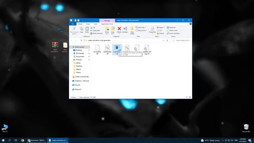Viewport: 254px width, 143px height.
Task: Select the Accessible.tlb file
Action: coord(97,49)
